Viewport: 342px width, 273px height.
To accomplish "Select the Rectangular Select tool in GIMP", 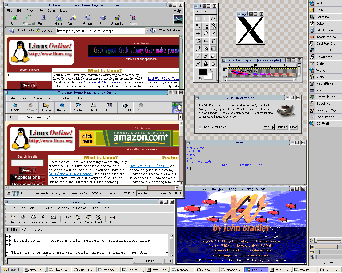I will click(x=198, y=18).
